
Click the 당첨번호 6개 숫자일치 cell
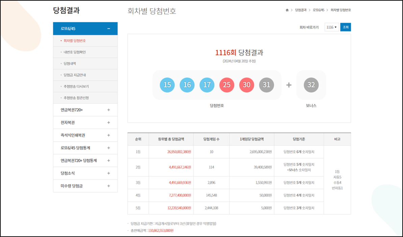click(x=299, y=152)
